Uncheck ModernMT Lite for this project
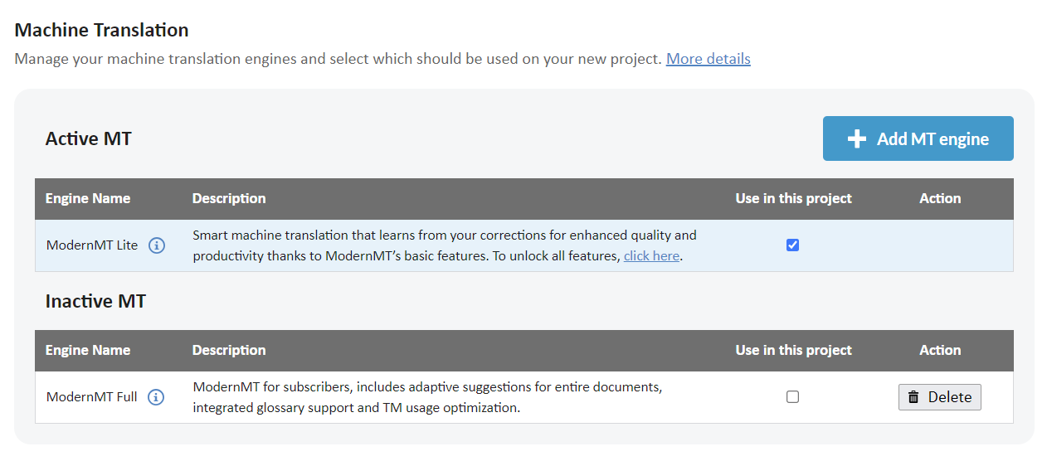The width and height of the screenshot is (1047, 466). 792,245
